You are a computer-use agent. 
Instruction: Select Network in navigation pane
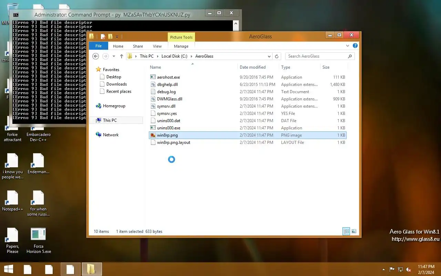pyautogui.click(x=111, y=135)
